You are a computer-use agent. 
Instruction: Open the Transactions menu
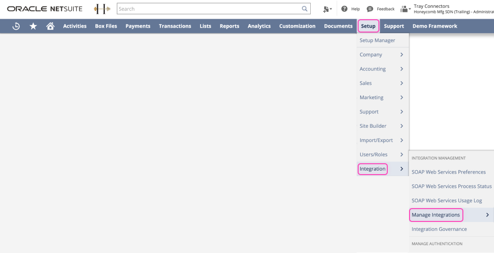click(175, 26)
